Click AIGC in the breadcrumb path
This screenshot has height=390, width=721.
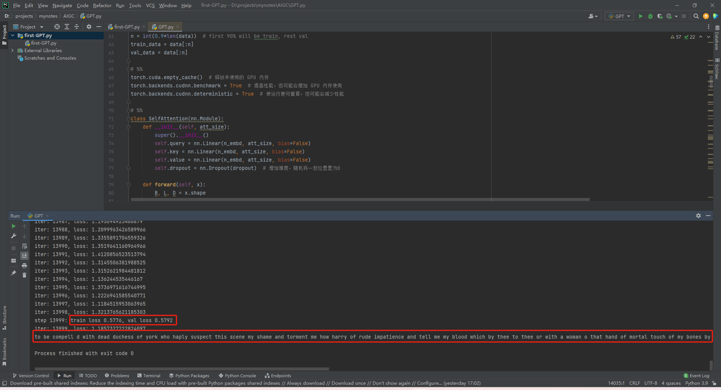[69, 16]
